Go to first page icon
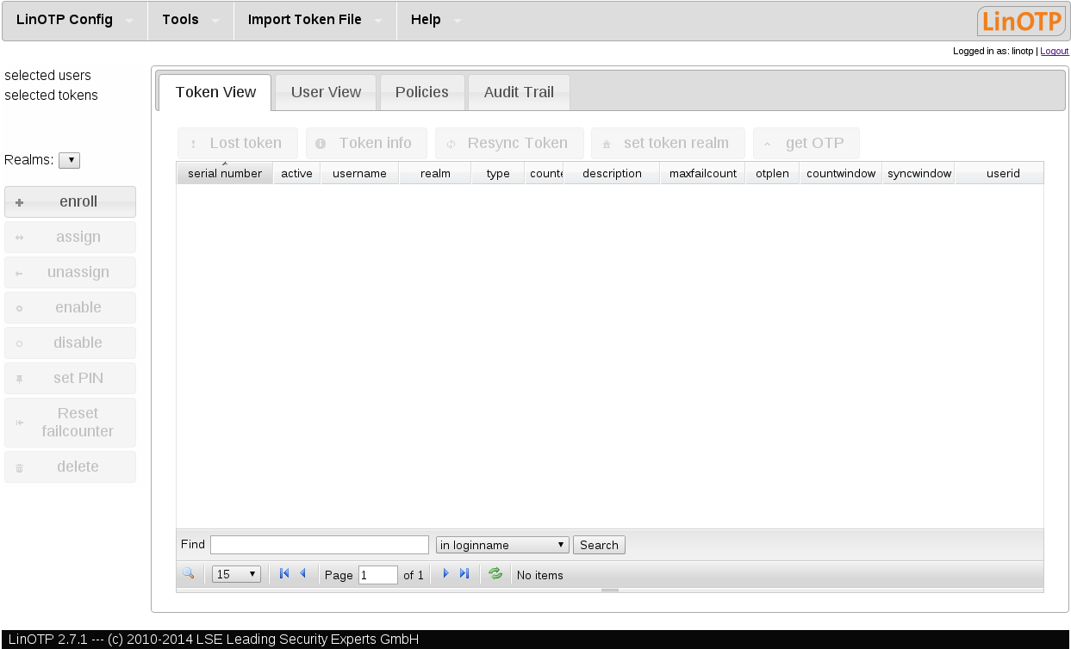Screen dimensions: 1071x649 pos(284,573)
